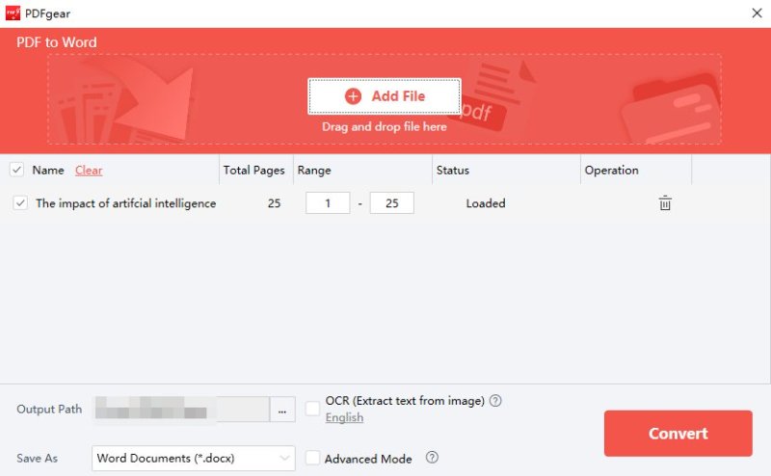Enable OCR extract text from image

point(312,409)
